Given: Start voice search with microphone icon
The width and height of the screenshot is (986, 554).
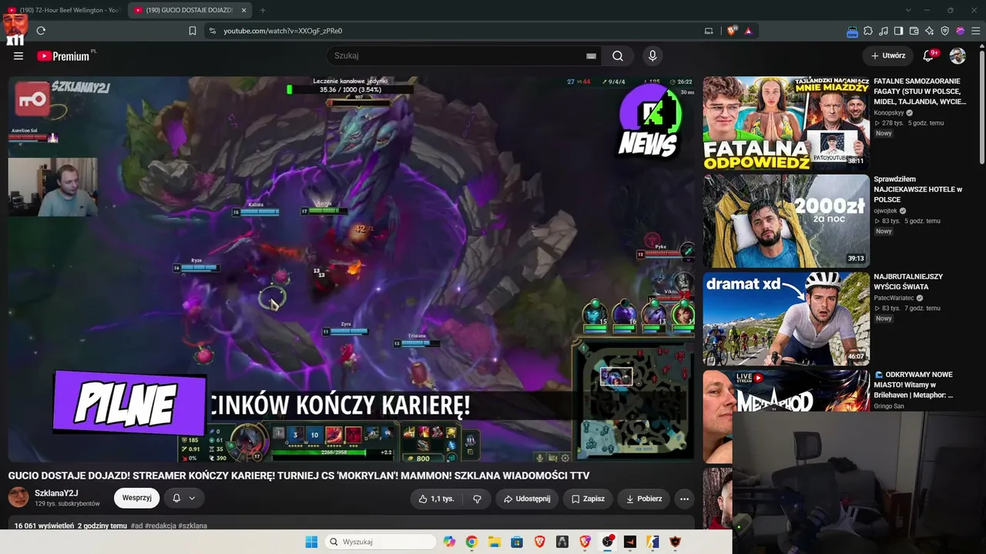Looking at the screenshot, I should (652, 55).
